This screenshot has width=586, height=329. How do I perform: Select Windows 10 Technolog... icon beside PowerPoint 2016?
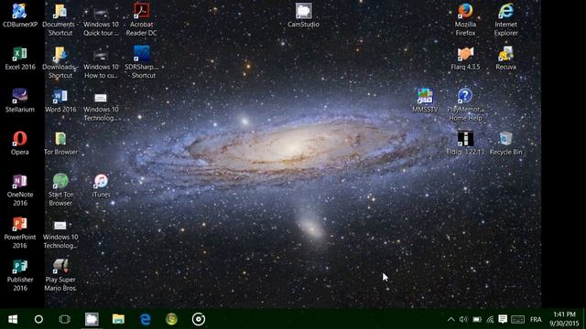tap(60, 234)
